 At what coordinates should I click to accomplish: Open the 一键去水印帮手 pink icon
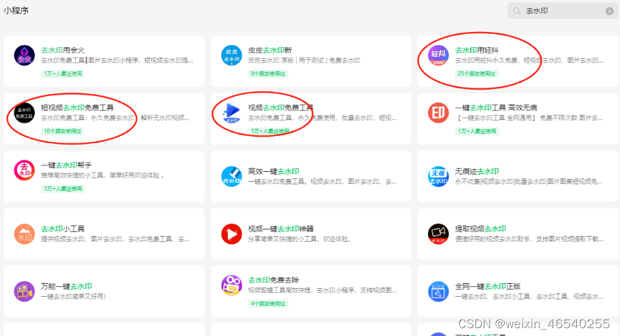[24, 171]
